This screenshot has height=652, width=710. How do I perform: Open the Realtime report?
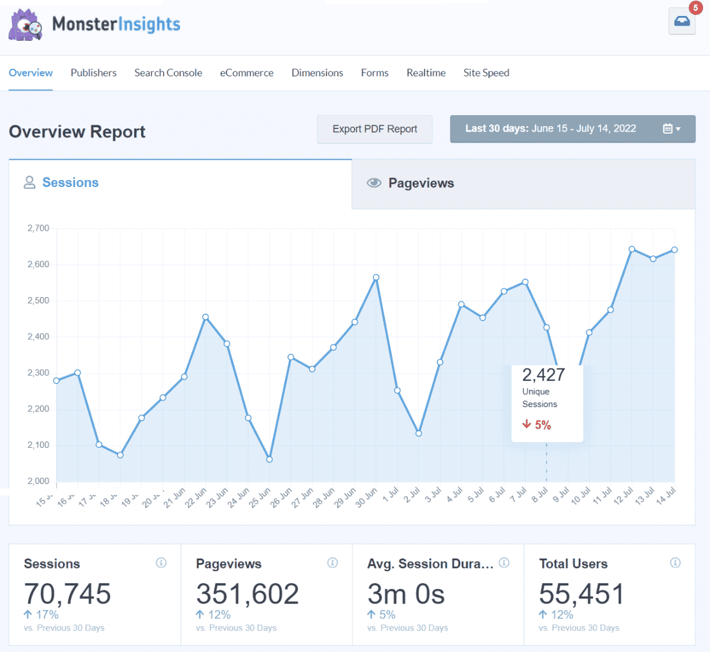[x=426, y=73]
